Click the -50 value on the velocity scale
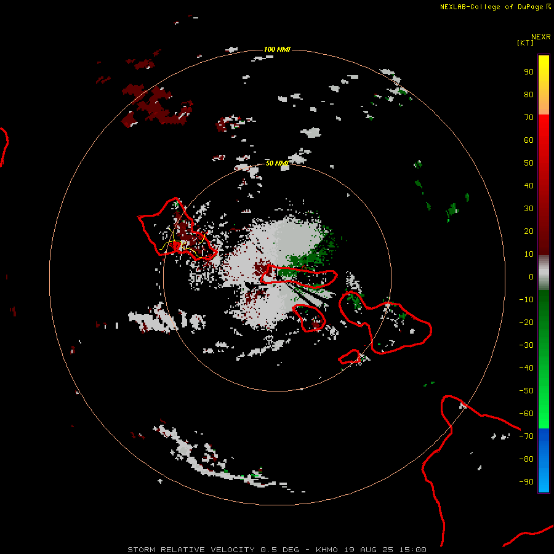Screen dimensions: 554x554 click(x=526, y=390)
